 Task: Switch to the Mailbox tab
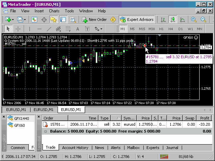click(x=133, y=148)
